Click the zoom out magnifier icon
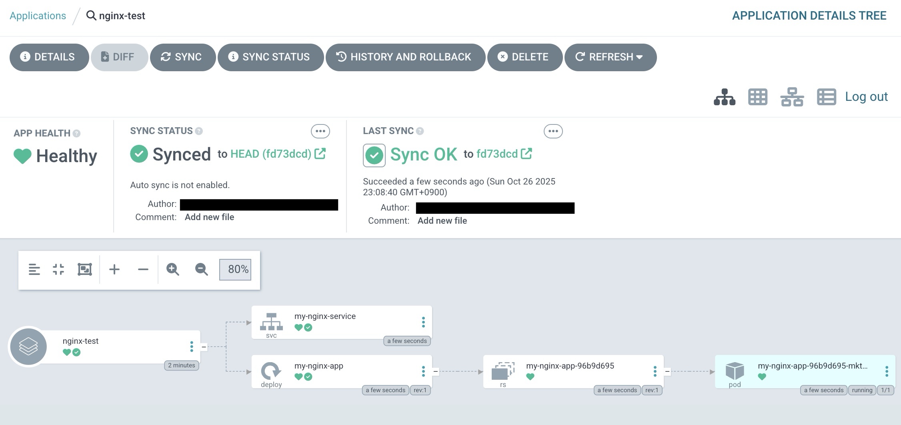The width and height of the screenshot is (901, 425). click(x=201, y=269)
